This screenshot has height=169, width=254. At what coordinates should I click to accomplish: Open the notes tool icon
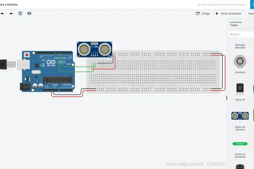pyautogui.click(x=20, y=14)
